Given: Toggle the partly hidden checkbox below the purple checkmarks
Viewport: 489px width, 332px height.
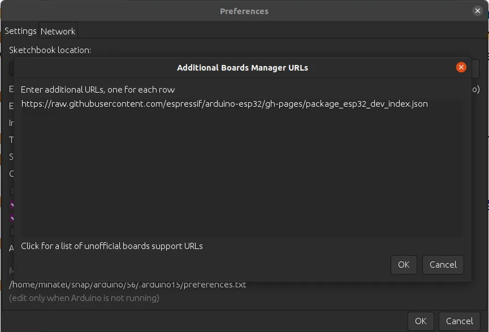Looking at the screenshot, I should tap(12, 231).
